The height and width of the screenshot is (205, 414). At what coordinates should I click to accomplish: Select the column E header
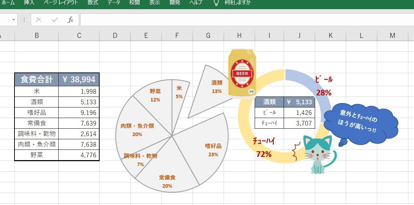(146, 36)
